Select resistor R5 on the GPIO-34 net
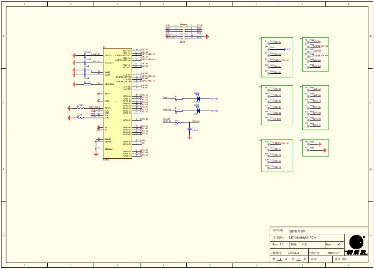 point(179,111)
